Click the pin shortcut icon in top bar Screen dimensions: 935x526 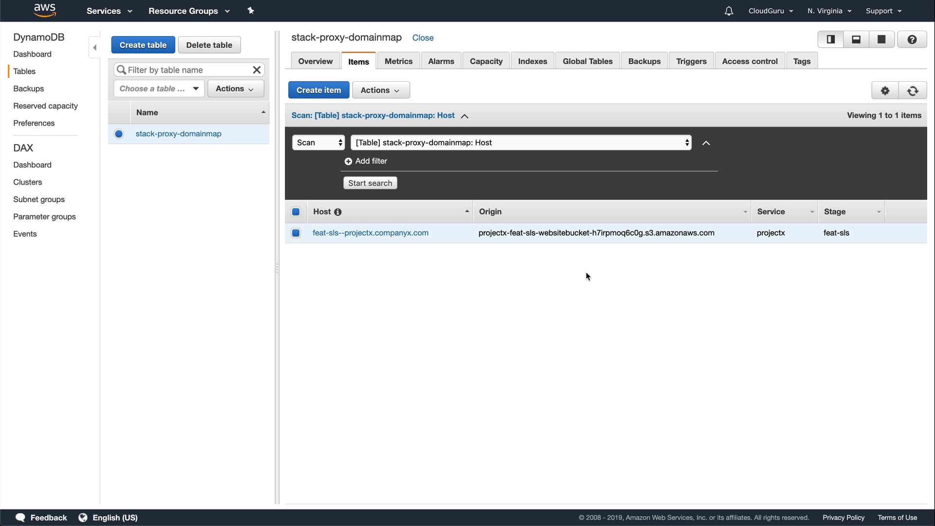click(x=251, y=11)
